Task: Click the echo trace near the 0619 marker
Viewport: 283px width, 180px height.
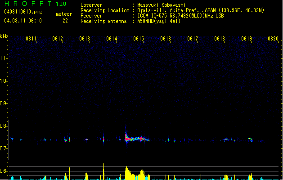Action: click(x=251, y=139)
